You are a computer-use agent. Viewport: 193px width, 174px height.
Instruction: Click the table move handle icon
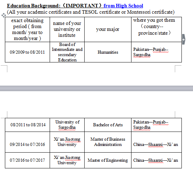click(x=3, y=15)
